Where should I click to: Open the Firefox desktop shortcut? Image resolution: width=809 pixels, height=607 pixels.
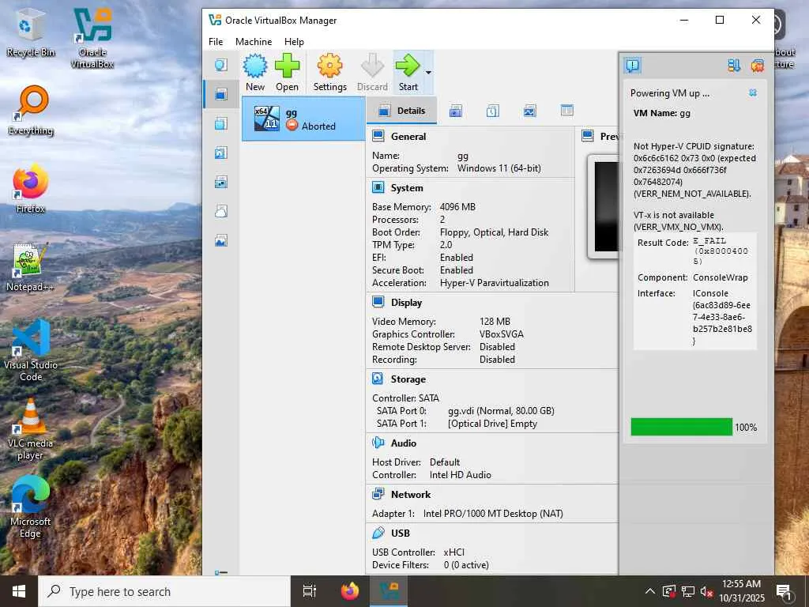pos(31,188)
